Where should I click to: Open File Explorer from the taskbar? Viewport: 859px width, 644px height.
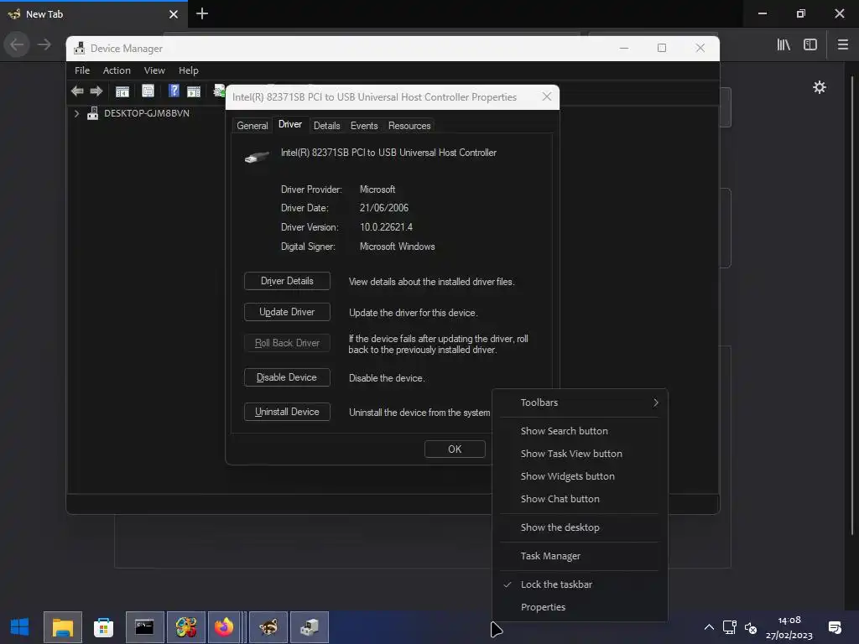pos(62,627)
